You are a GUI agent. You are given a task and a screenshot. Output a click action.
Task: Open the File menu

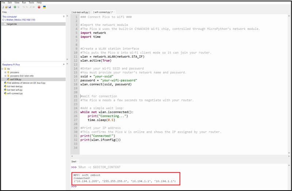(3, 3)
